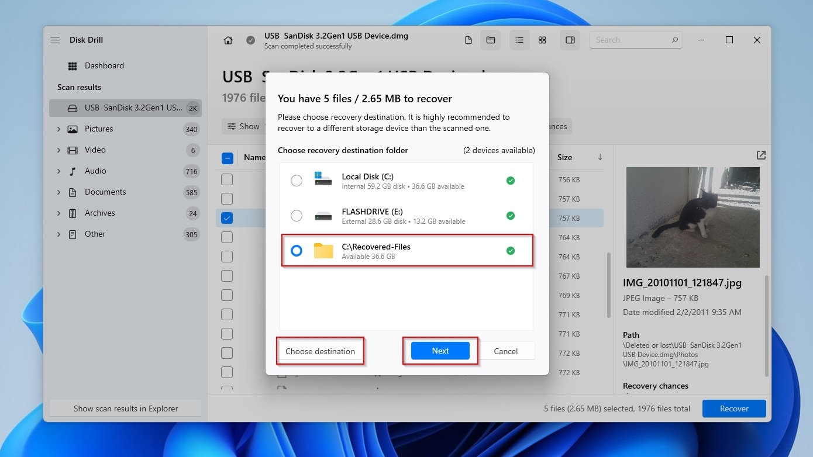Click the Documents category icon

[x=73, y=192]
